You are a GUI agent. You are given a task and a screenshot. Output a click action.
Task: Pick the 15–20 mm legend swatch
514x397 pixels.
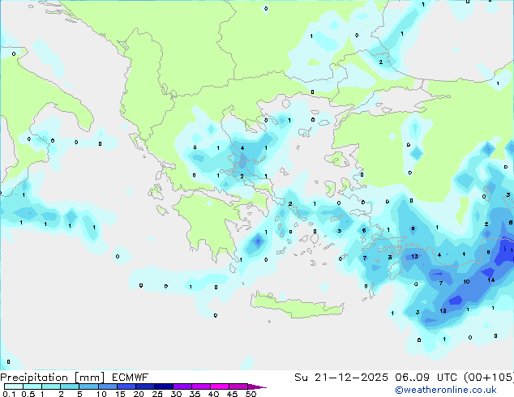click(126, 386)
